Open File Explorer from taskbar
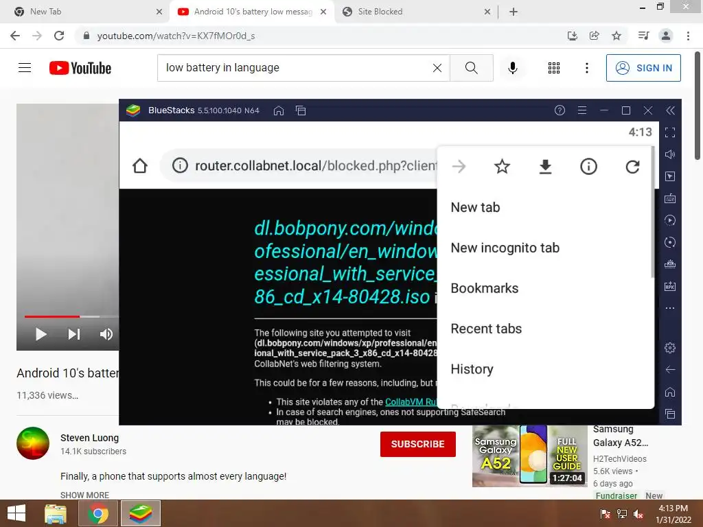The width and height of the screenshot is (703, 527). (x=56, y=513)
